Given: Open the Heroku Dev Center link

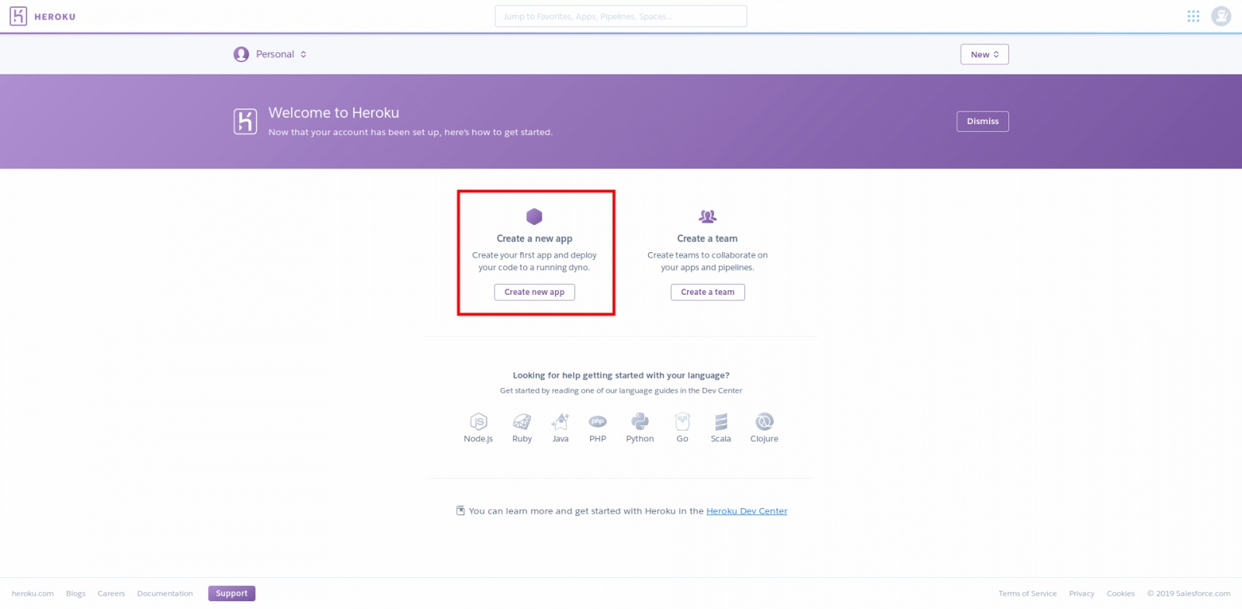Looking at the screenshot, I should tap(747, 511).
